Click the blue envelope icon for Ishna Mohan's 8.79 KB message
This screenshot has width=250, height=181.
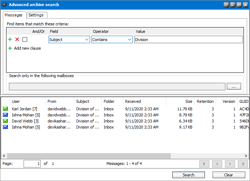(x=5, y=115)
